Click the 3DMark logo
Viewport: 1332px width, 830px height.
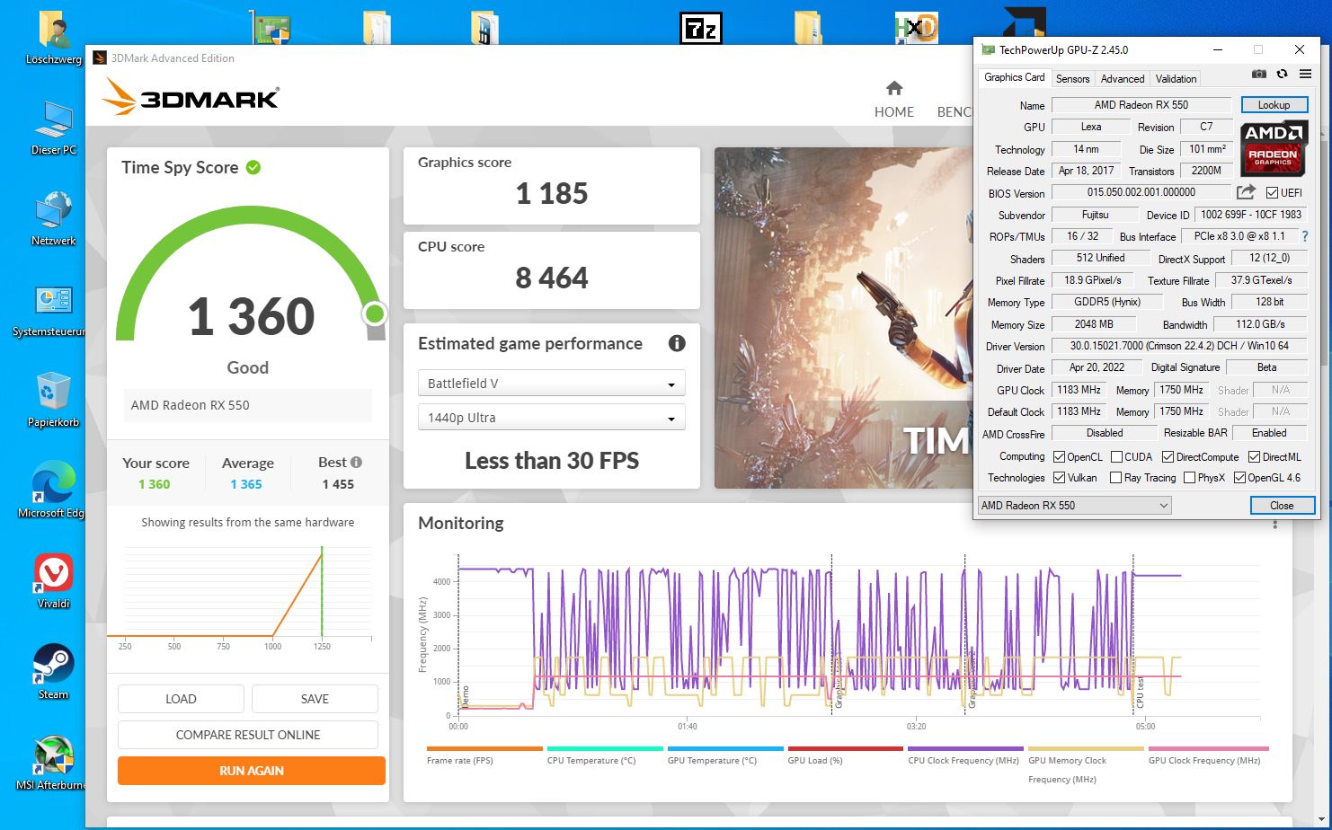tap(191, 97)
